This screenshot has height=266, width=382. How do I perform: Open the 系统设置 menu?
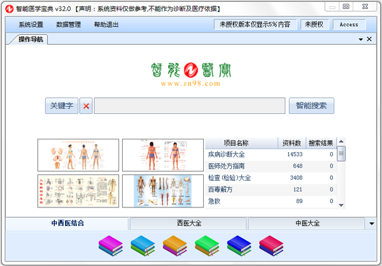click(x=31, y=25)
